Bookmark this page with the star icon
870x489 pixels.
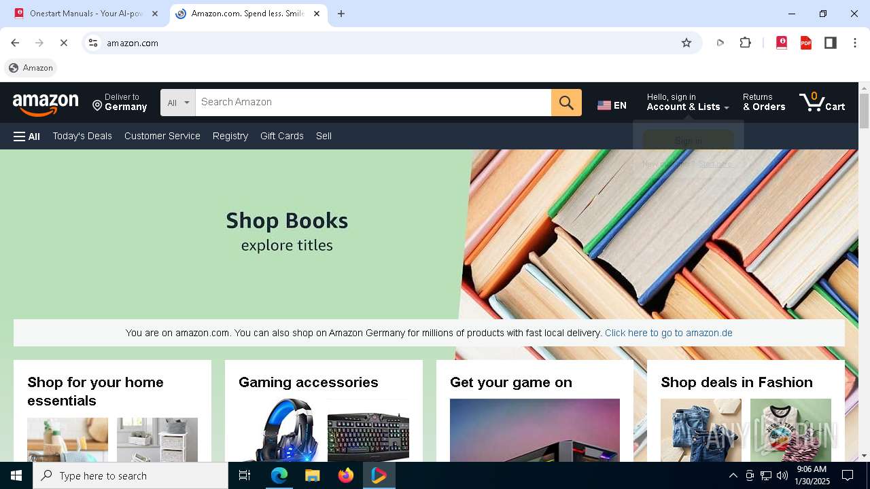686,43
